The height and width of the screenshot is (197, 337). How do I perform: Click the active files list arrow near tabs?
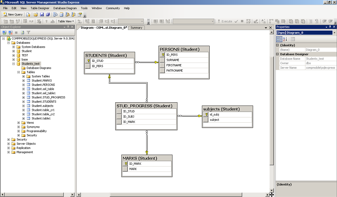[266, 28]
